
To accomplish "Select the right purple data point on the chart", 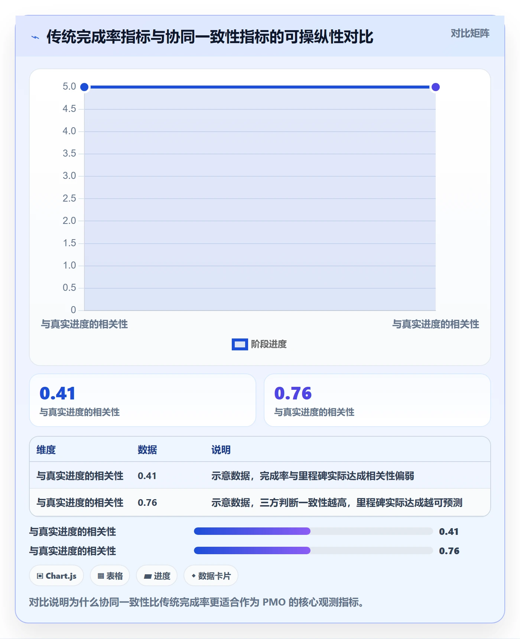I will coord(435,87).
